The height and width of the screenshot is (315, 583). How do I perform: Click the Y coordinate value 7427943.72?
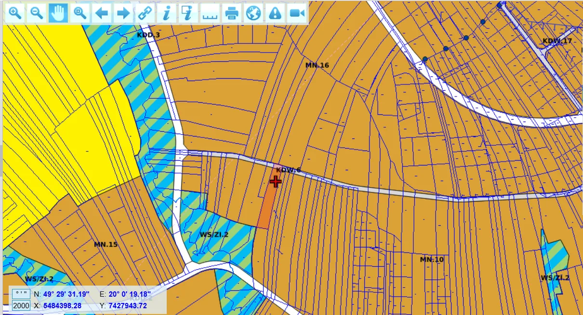coord(128,305)
